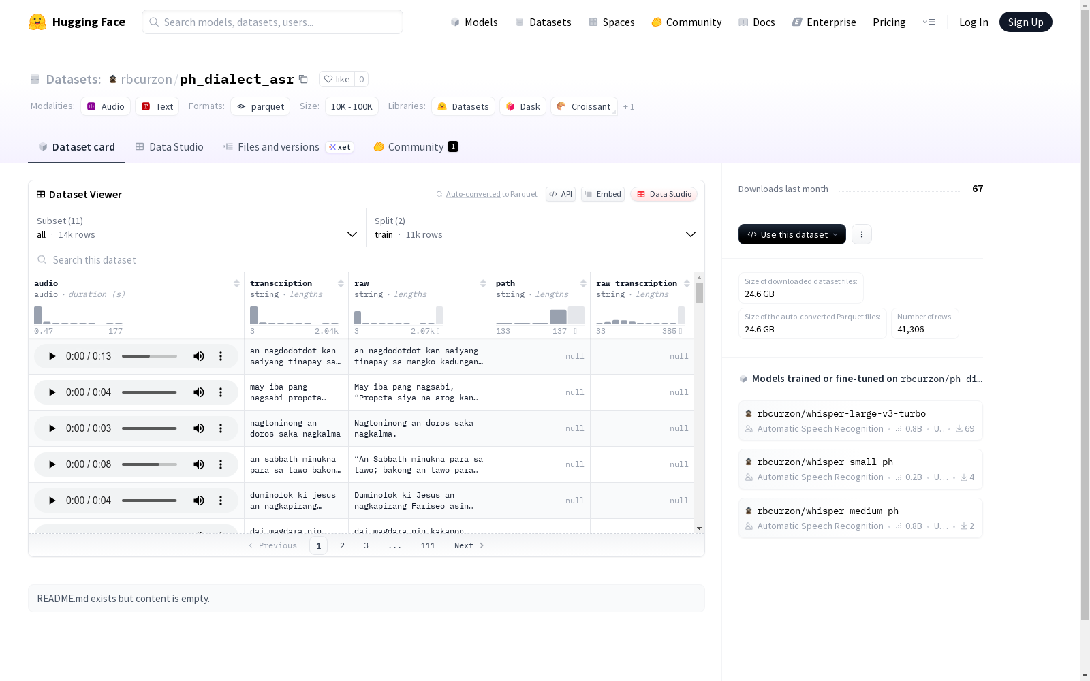Sort the transcription column
Viewport: 1090px width, 681px height.
point(341,283)
